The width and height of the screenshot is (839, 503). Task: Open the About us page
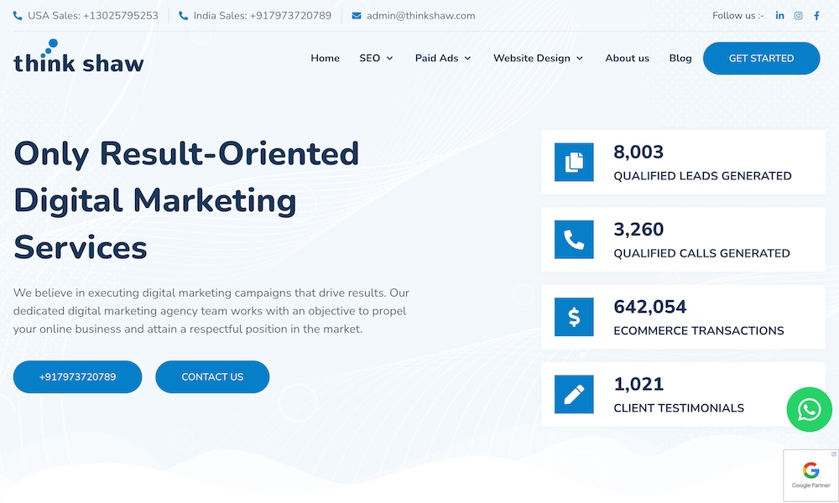[627, 59]
